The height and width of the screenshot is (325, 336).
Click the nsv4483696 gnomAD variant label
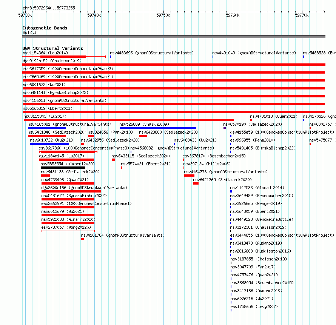click(152, 53)
